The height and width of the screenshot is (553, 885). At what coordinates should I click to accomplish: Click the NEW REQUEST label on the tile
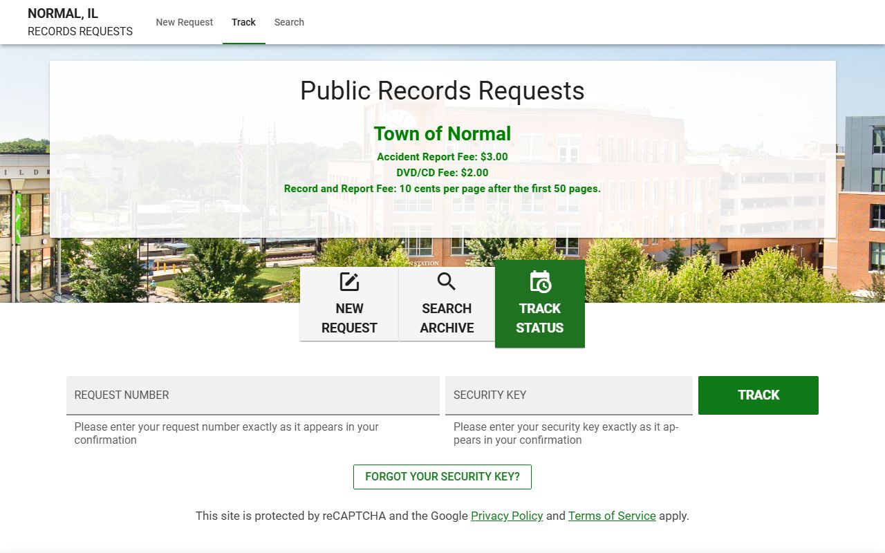(x=349, y=318)
